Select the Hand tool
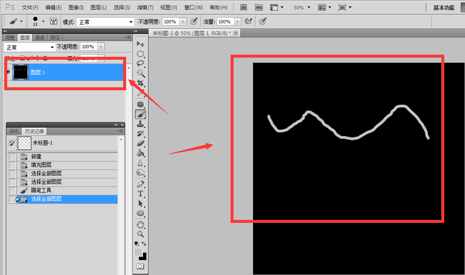 coord(140,225)
